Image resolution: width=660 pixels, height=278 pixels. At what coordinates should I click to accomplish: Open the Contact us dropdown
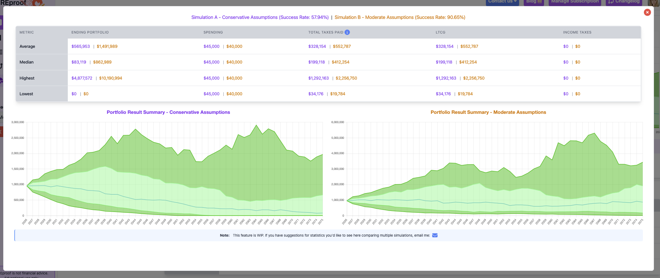pyautogui.click(x=502, y=2)
